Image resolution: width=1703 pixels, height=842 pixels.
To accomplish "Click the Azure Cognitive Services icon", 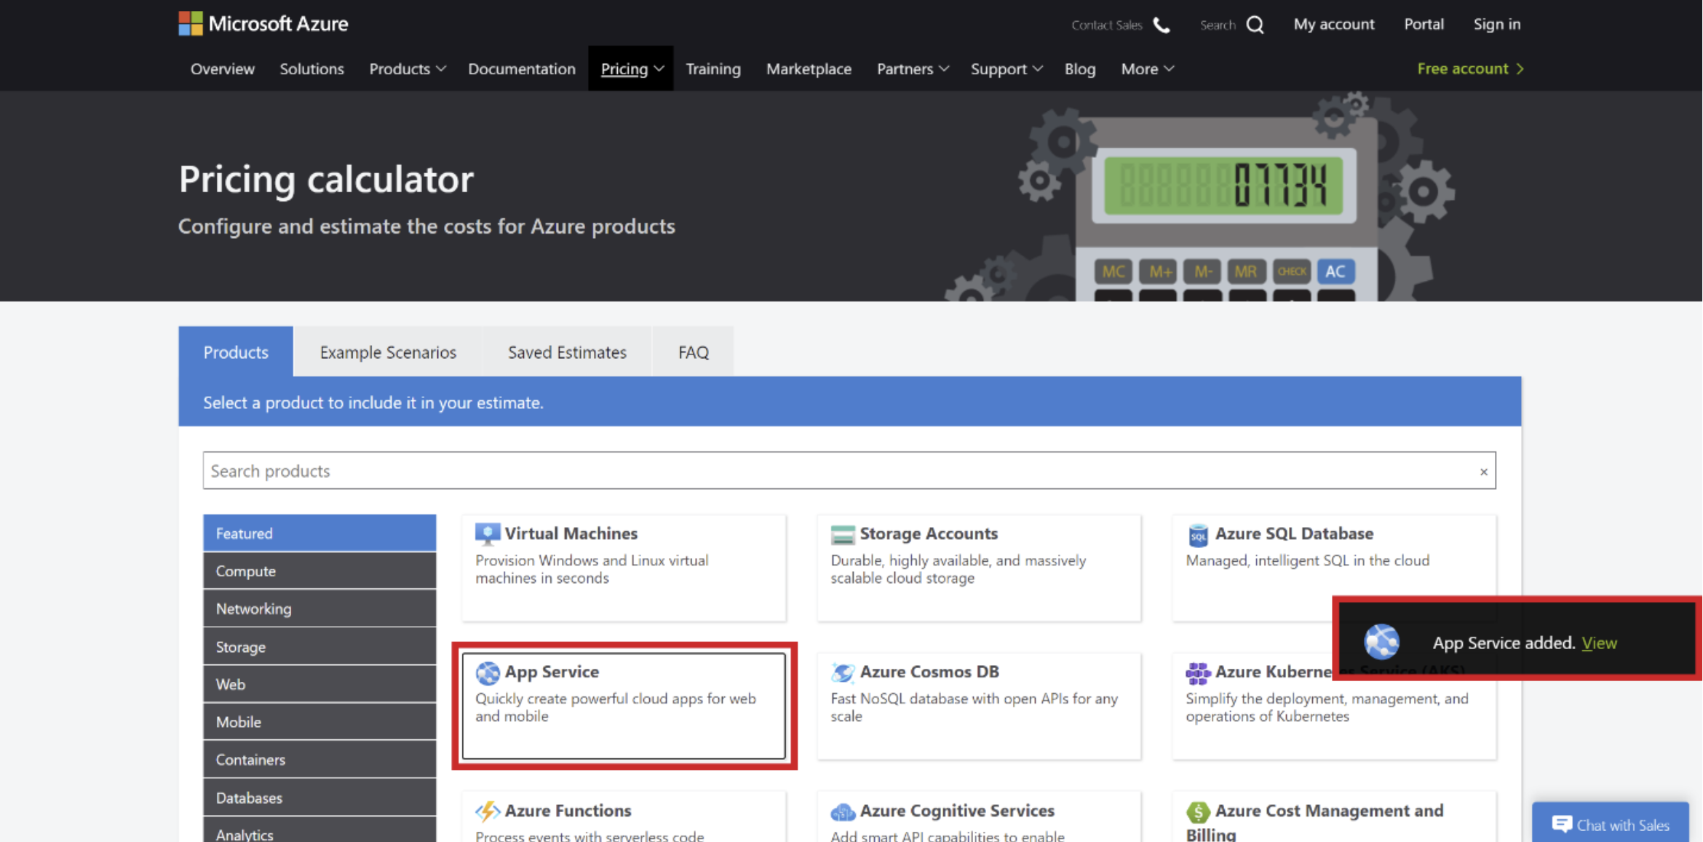I will coord(842,811).
